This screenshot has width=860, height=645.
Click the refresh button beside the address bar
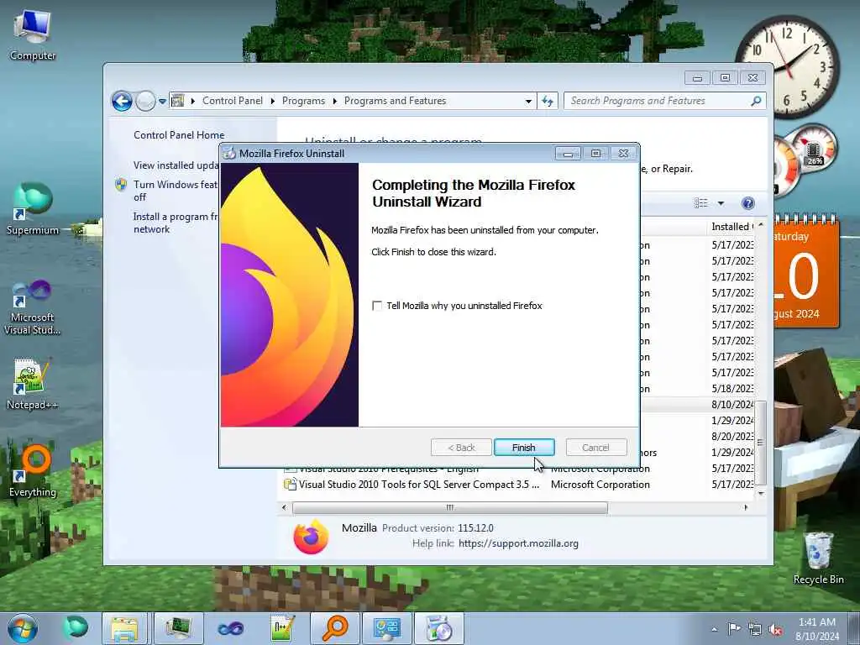point(548,101)
